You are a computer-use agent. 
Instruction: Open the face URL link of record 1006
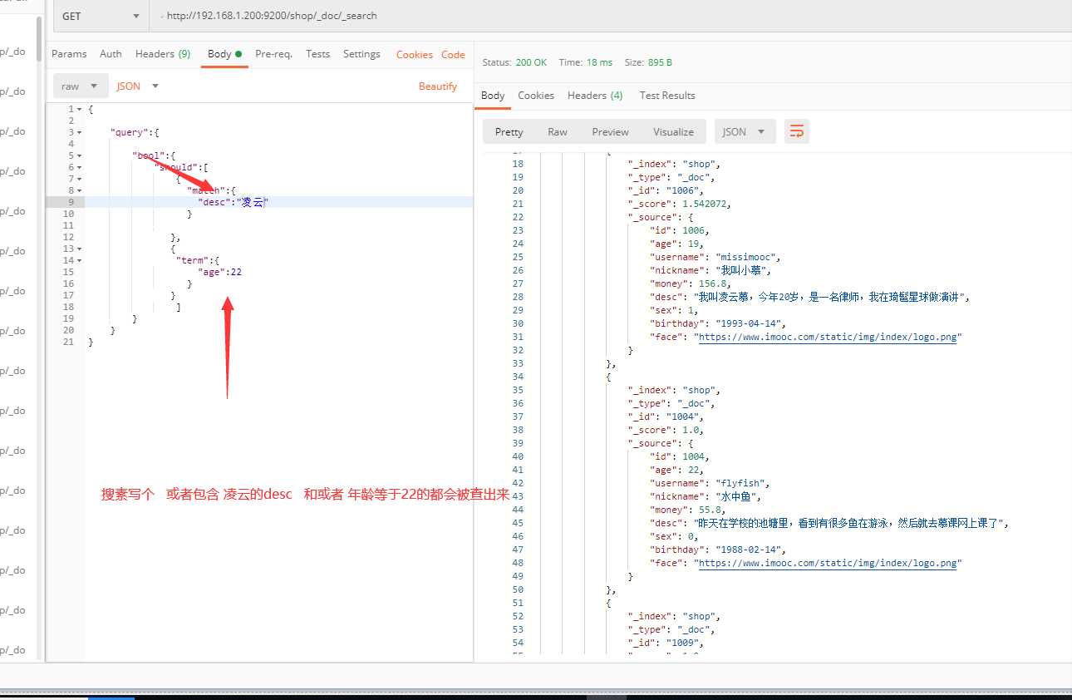[829, 337]
